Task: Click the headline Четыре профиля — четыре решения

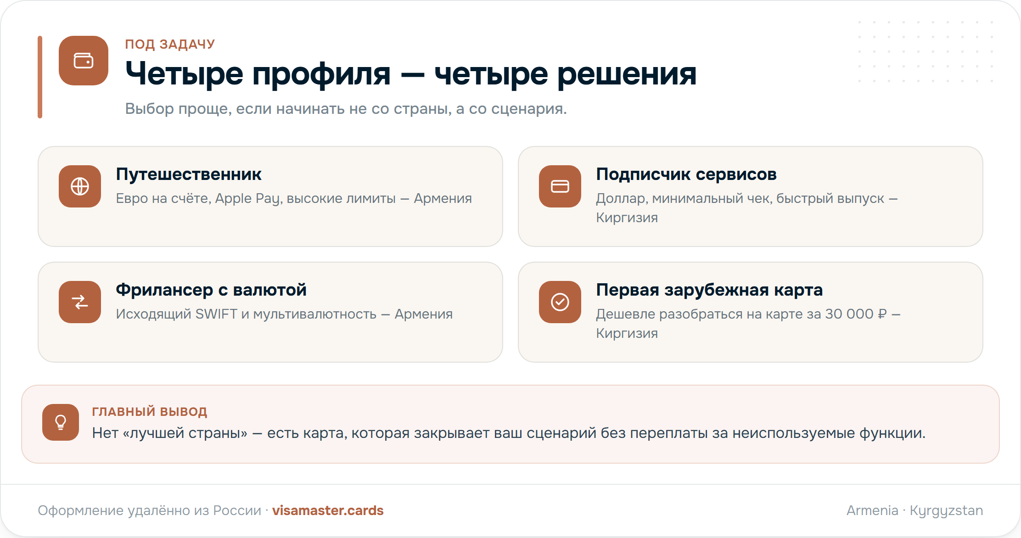Action: tap(411, 73)
